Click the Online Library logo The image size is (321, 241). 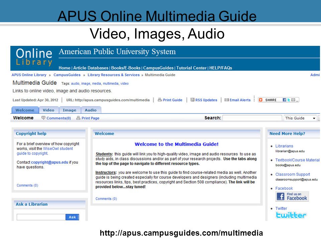pyautogui.click(x=34, y=57)
